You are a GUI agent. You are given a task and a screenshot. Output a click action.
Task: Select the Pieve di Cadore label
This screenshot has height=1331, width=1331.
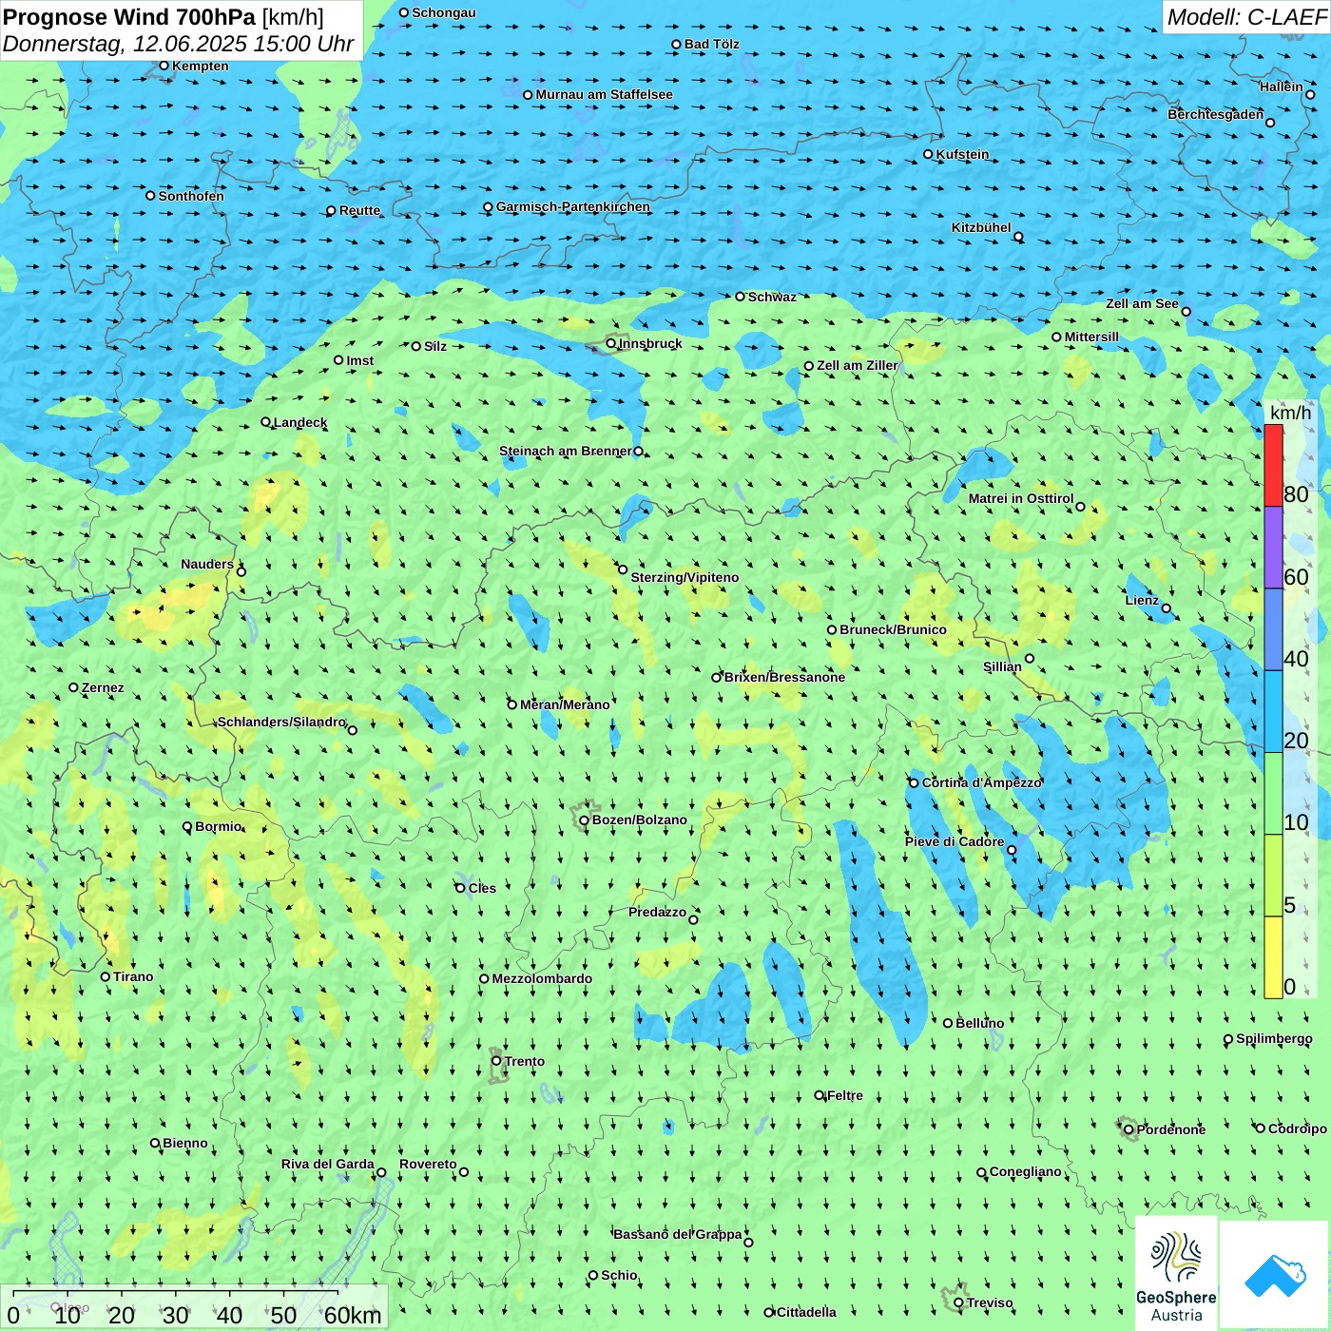pyautogui.click(x=955, y=841)
